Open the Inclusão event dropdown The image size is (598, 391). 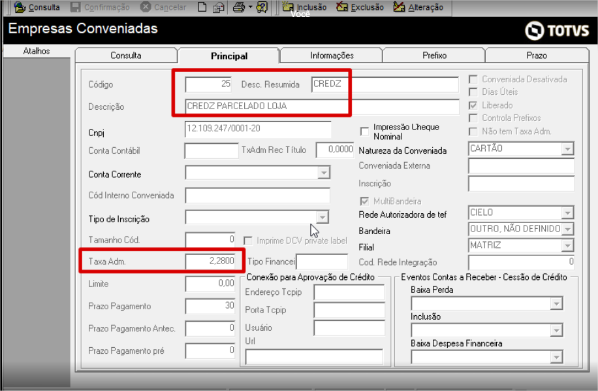(x=556, y=330)
